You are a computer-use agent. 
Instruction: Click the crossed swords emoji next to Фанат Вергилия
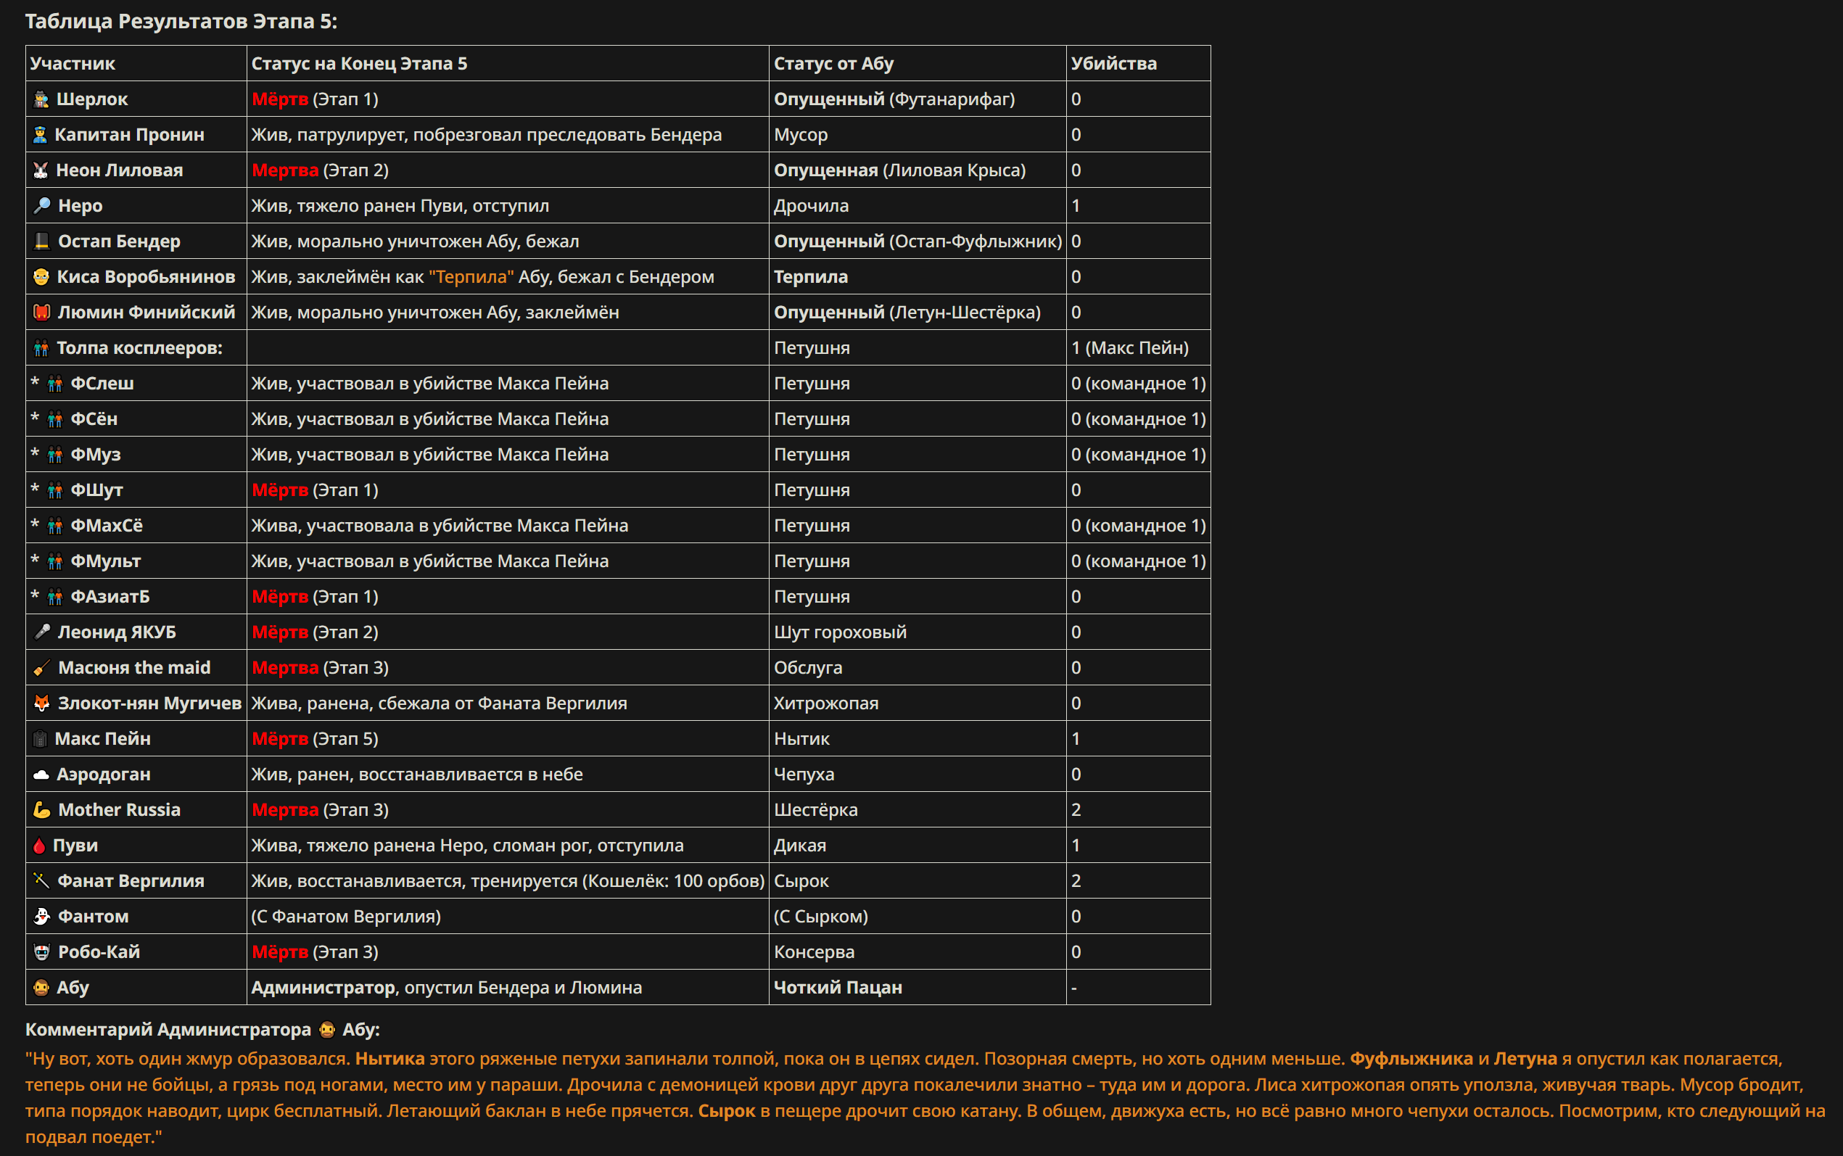pyautogui.click(x=42, y=882)
